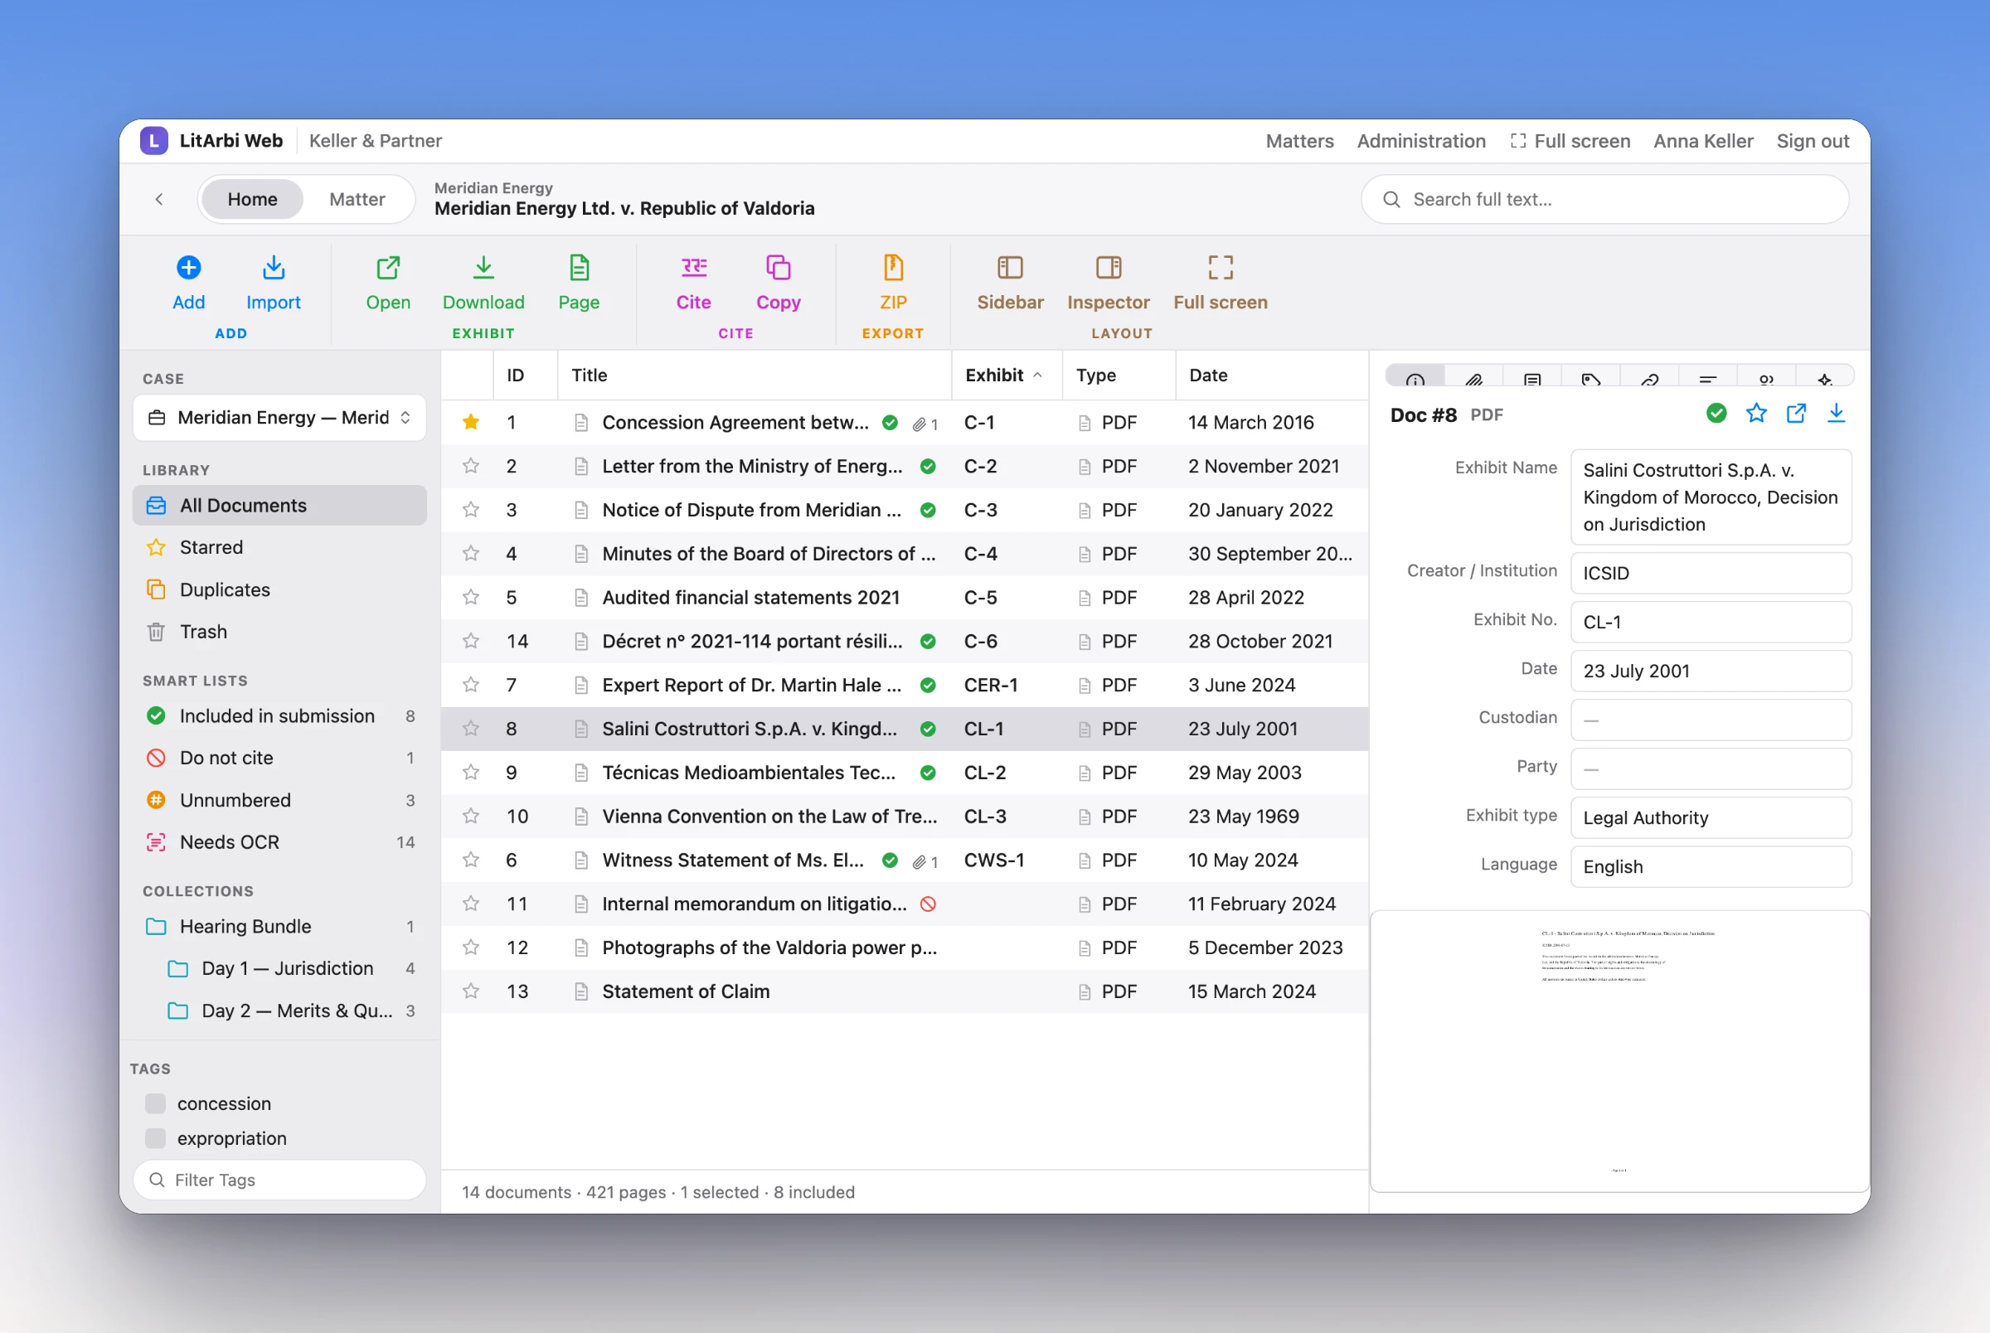Image resolution: width=1990 pixels, height=1333 pixels.
Task: Click the Download exhibit toolbar icon
Action: [x=483, y=269]
